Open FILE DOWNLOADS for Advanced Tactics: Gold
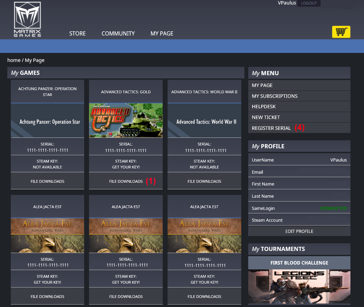 click(x=126, y=181)
